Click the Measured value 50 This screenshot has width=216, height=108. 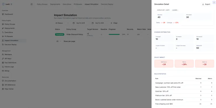[x=198, y=48]
